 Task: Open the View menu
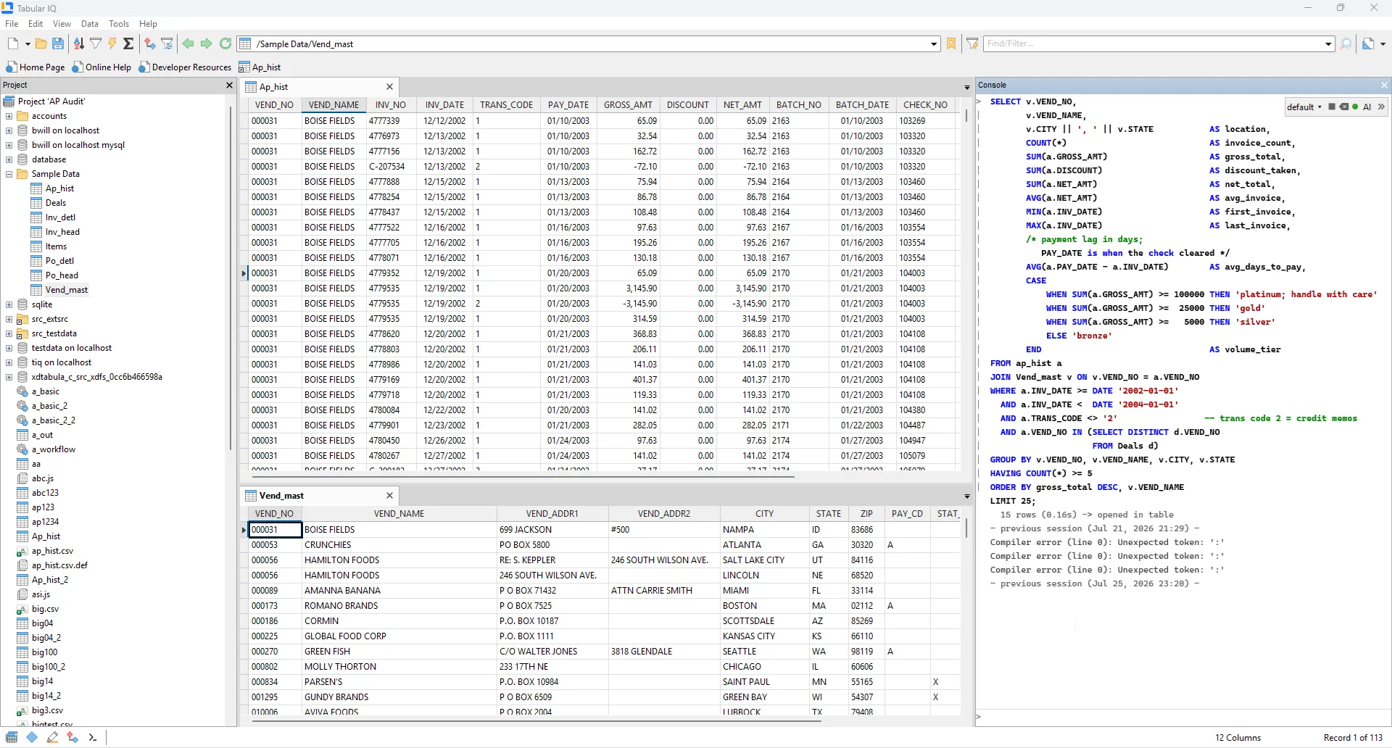tap(62, 24)
